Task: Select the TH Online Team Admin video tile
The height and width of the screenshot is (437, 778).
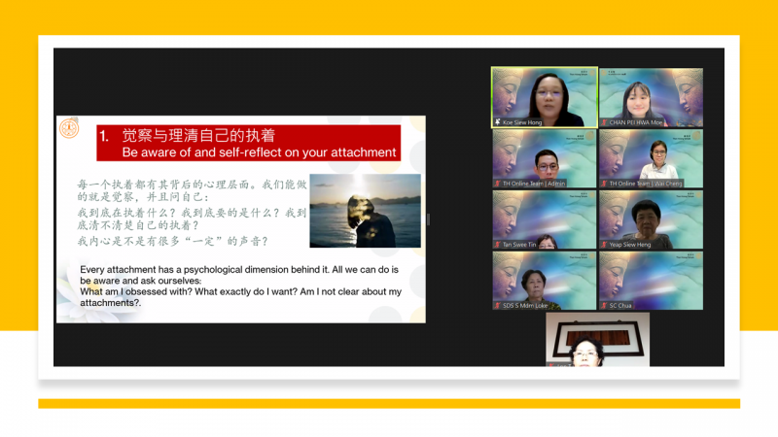Action: coord(544,155)
